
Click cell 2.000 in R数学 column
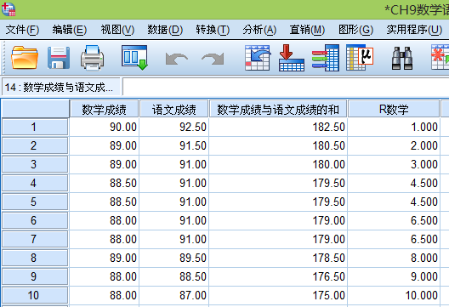pyautogui.click(x=394, y=145)
